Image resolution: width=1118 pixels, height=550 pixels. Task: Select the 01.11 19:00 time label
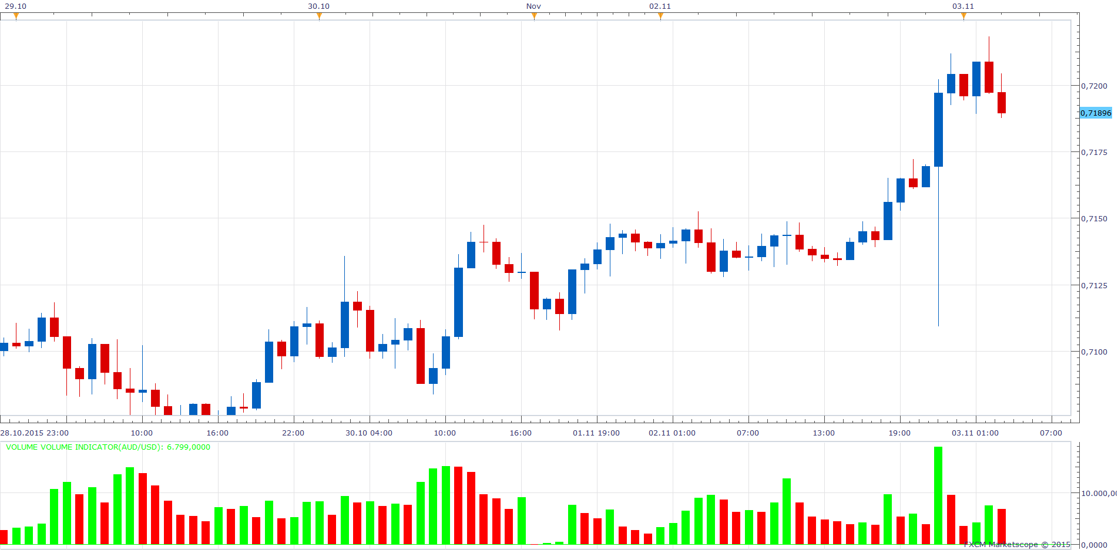pos(596,433)
